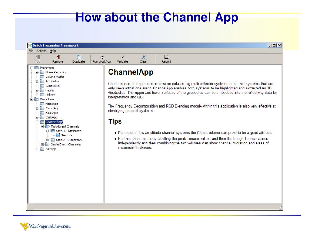Click the Faults folder icon
The width and height of the screenshot is (314, 236).
point(42,90)
